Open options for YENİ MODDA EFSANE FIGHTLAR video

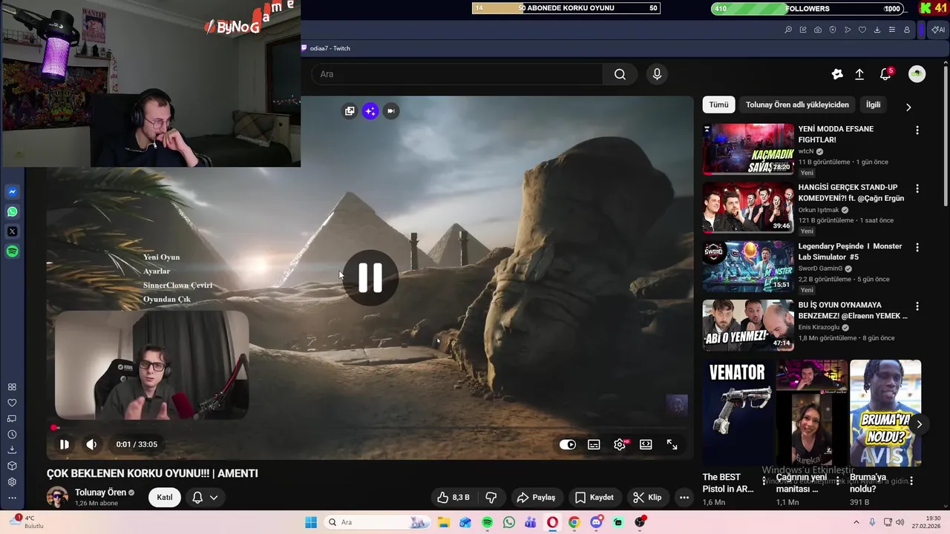[x=917, y=131]
